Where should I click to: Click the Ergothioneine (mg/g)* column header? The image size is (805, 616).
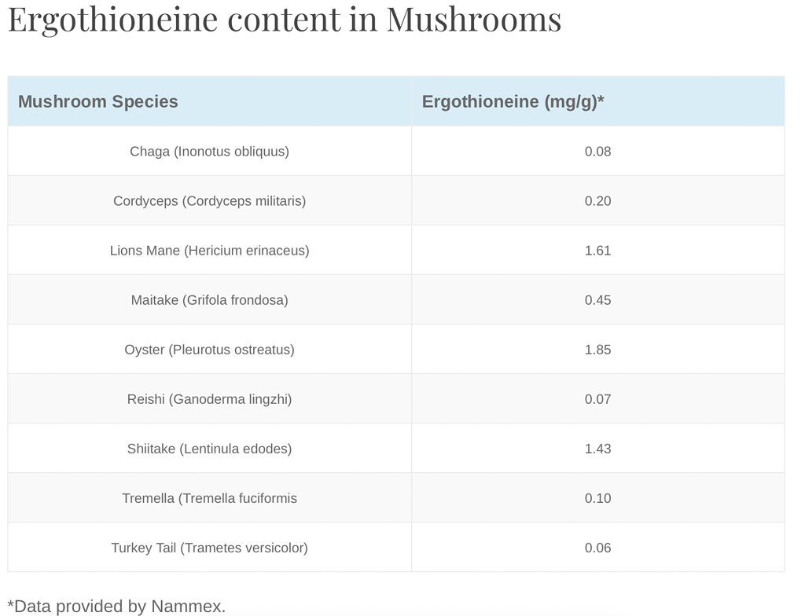click(x=598, y=101)
